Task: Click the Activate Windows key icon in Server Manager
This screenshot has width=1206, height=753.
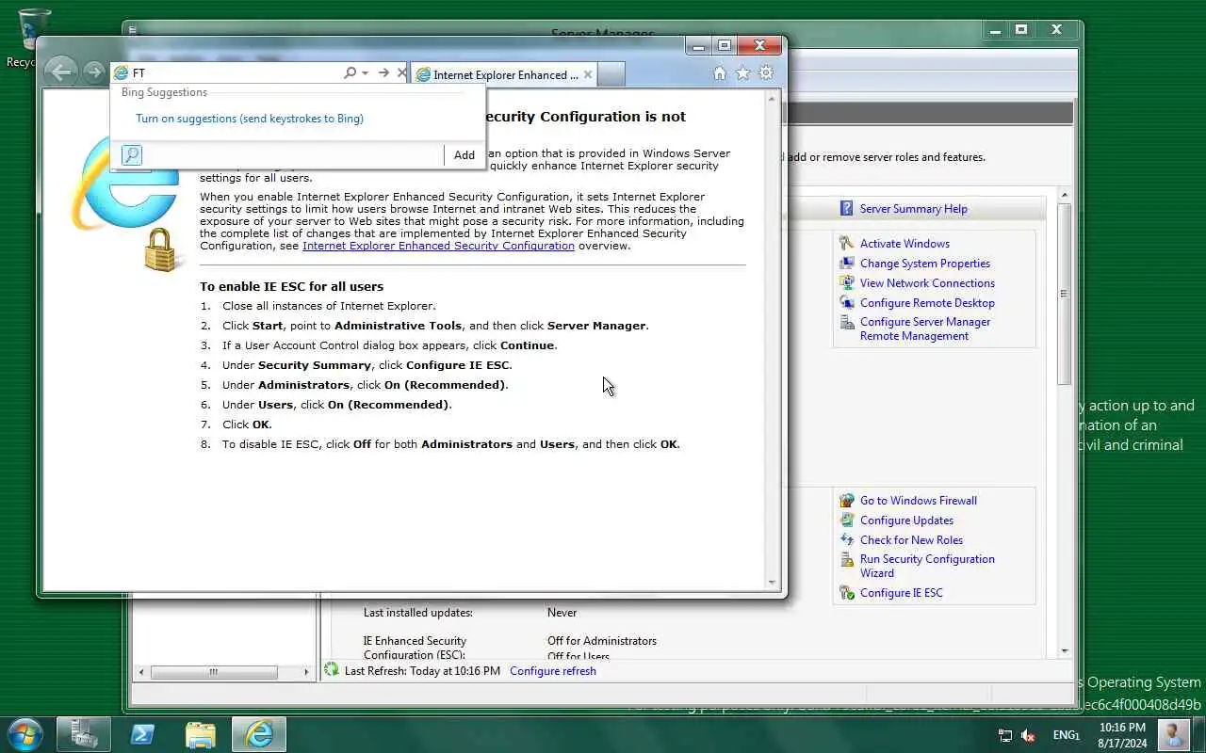Action: coord(846,244)
